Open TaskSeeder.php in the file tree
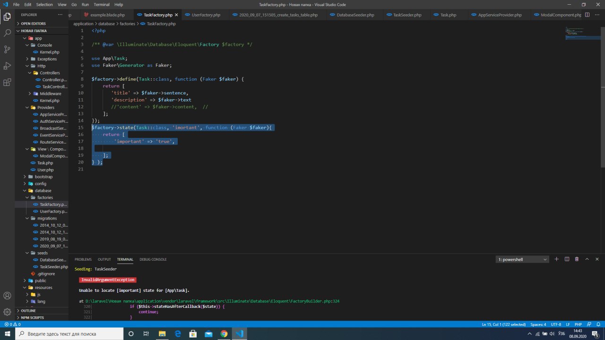The height and width of the screenshot is (340, 605). pos(54,267)
